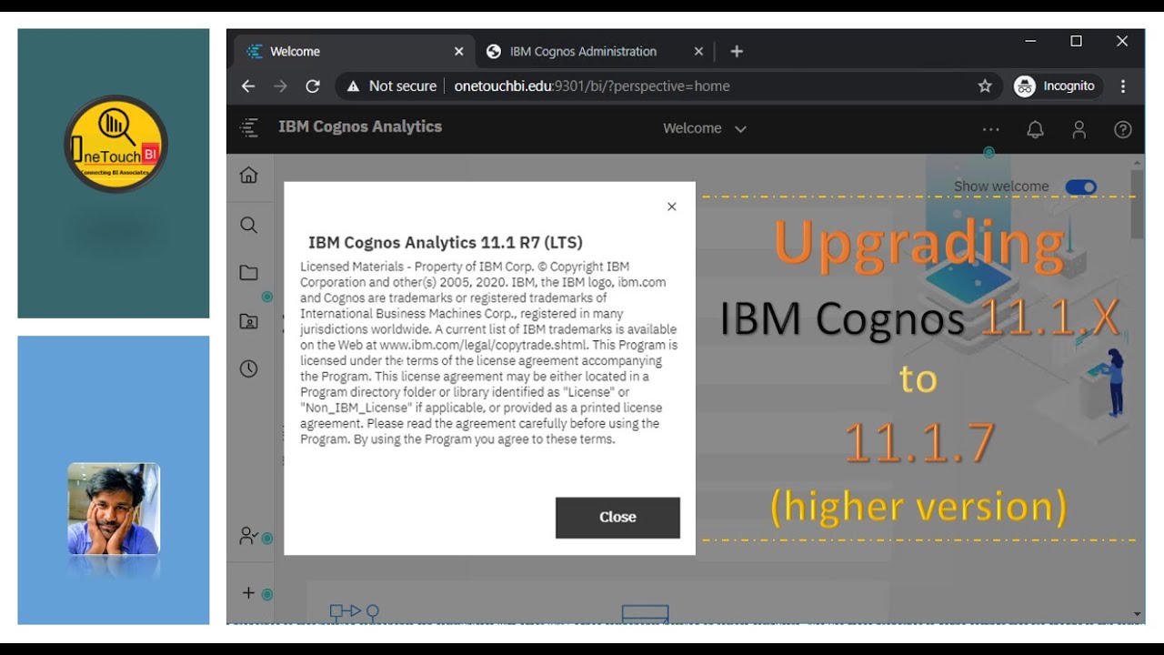1164x655 pixels.
Task: Open the personal user menu icon
Action: click(1079, 129)
